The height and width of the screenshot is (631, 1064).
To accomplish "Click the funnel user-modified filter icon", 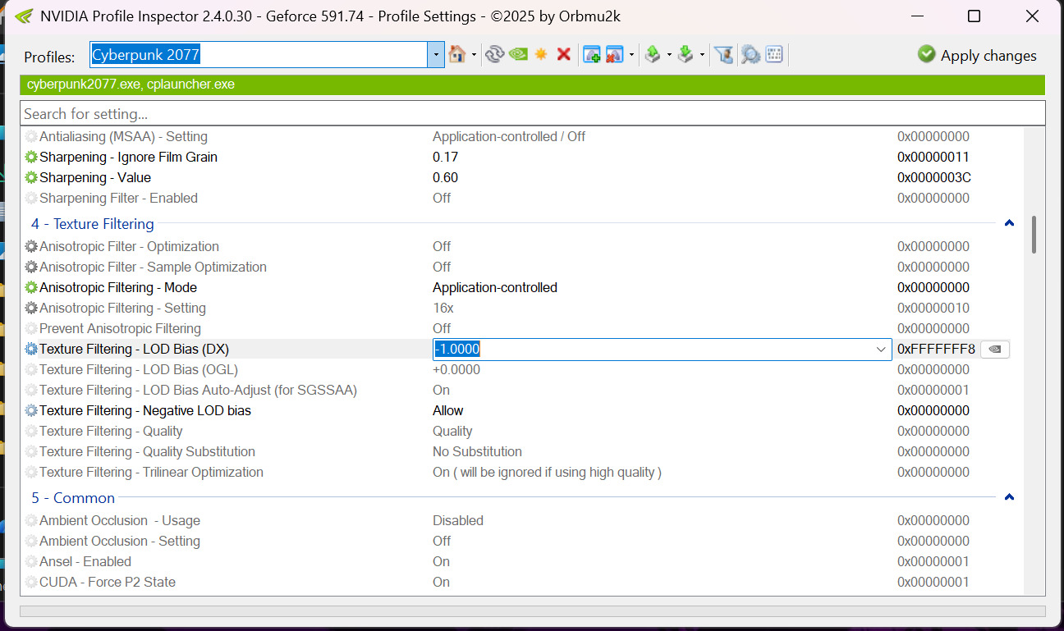I will pos(723,55).
